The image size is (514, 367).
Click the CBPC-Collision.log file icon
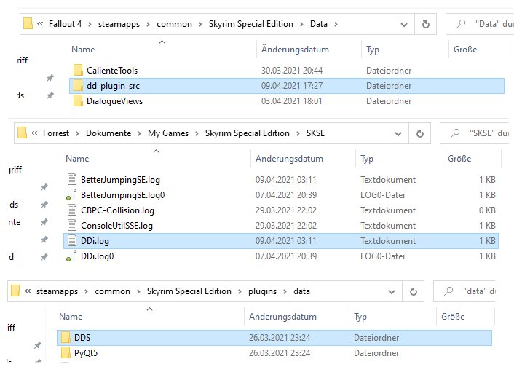coord(72,210)
